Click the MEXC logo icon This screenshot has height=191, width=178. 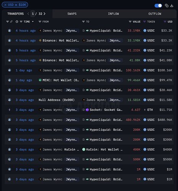pyautogui.click(x=40, y=80)
